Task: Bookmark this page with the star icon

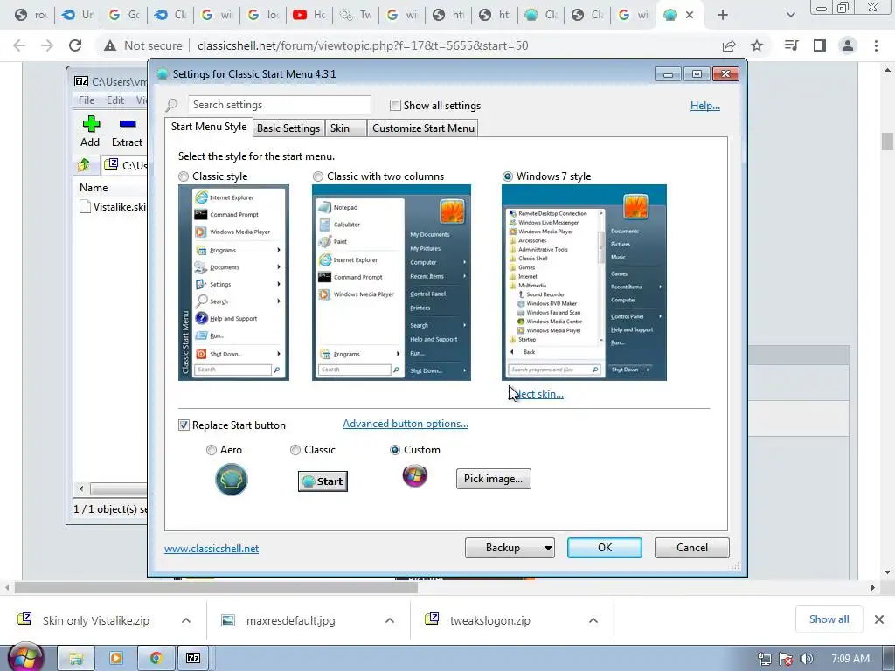Action: [757, 45]
